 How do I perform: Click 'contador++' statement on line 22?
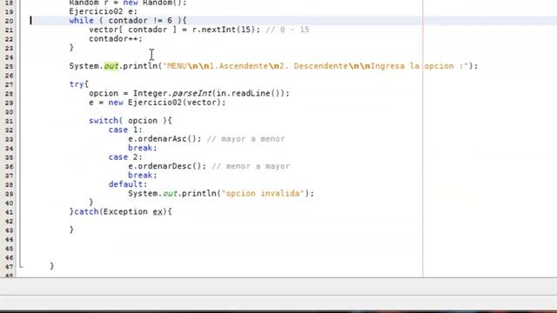pos(116,38)
